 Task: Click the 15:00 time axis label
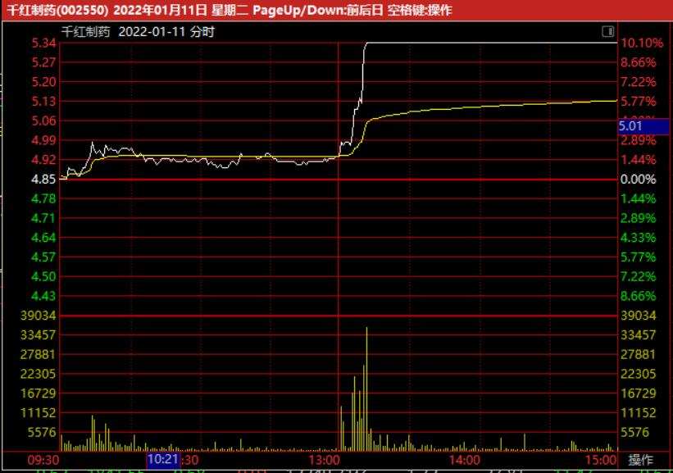coord(601,460)
